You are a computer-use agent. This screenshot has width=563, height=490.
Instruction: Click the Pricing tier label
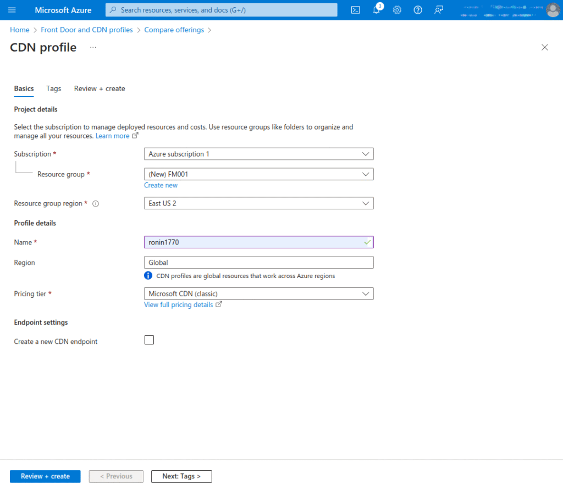pyautogui.click(x=30, y=294)
